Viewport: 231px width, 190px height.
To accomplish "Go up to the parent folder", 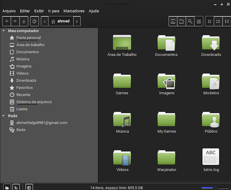I will click(x=24, y=21).
